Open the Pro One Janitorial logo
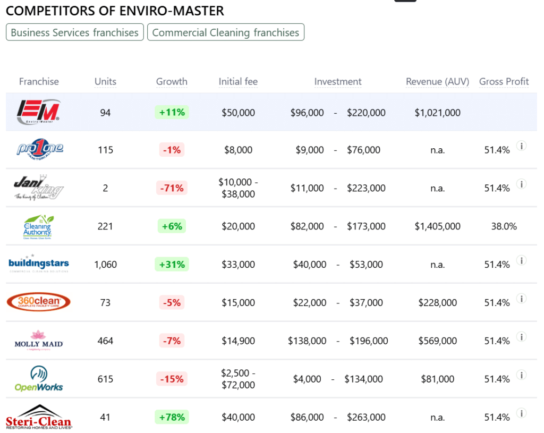544x433 pixels. 39,149
